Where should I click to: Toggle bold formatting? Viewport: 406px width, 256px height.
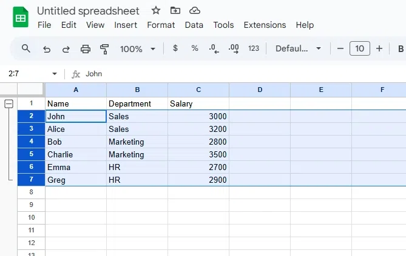401,48
